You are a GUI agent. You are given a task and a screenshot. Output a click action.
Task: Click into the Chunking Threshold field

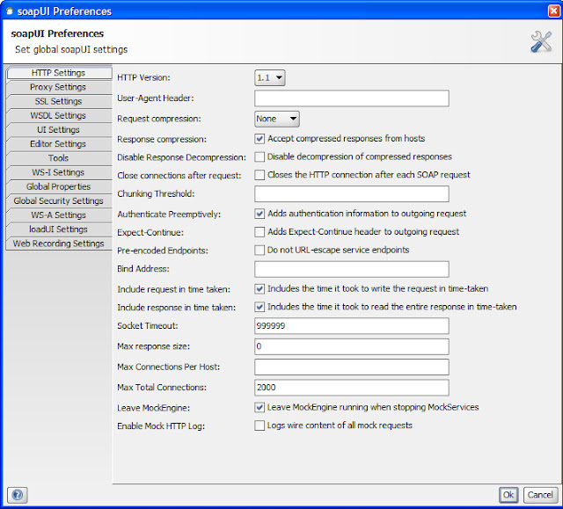pyautogui.click(x=352, y=194)
